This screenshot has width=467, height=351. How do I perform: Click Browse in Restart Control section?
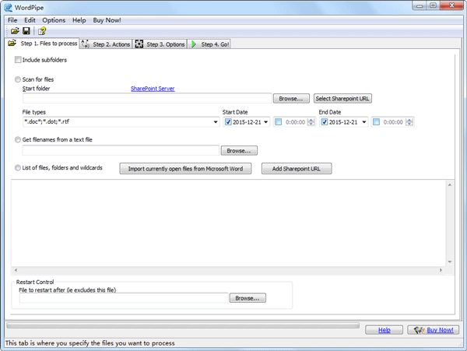248,298
